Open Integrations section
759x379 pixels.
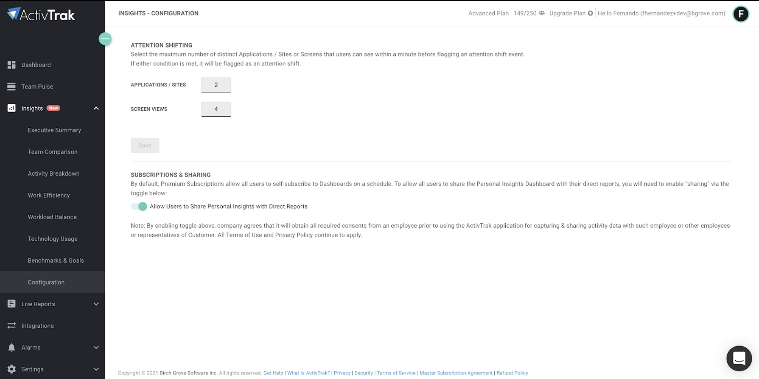(37, 326)
